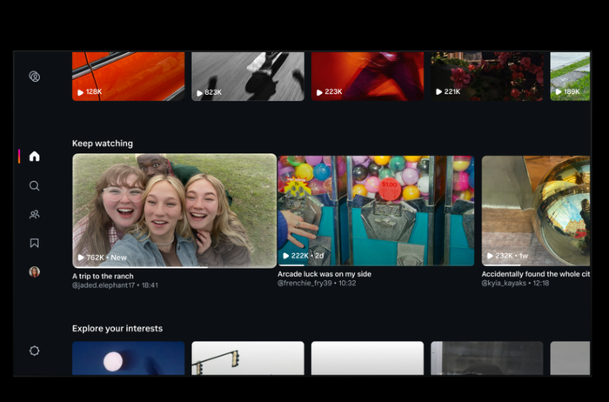Open the gumball arcade machine video thumbnail
Image resolution: width=609 pixels, height=402 pixels.
pos(376,211)
